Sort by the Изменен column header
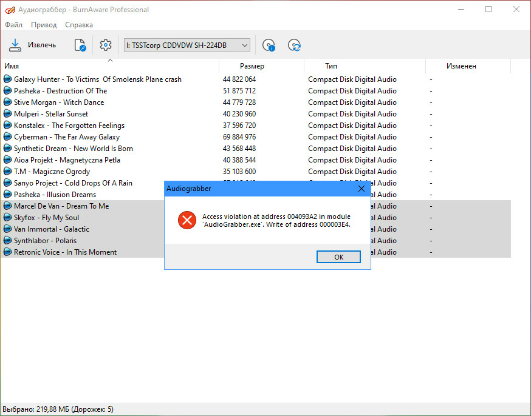Screen dimensions: 531x416 point(468,66)
